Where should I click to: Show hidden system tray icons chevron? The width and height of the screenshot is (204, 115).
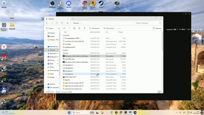177,112
